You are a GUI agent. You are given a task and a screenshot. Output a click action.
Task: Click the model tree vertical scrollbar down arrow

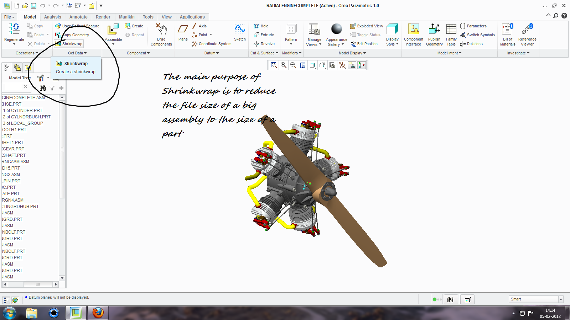(62, 278)
